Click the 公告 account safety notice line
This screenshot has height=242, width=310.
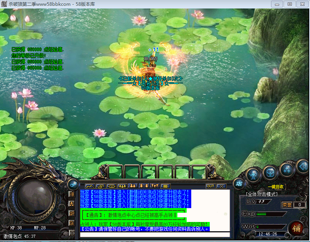[x=145, y=229]
